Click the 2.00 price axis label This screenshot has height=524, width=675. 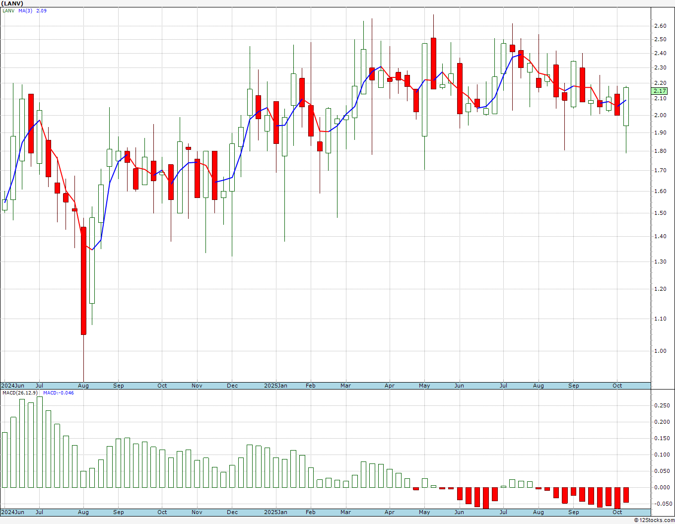coord(660,115)
